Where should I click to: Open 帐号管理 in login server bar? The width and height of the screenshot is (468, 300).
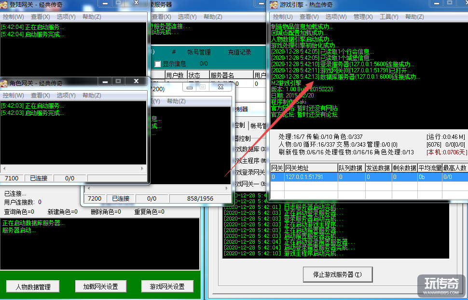point(199,52)
